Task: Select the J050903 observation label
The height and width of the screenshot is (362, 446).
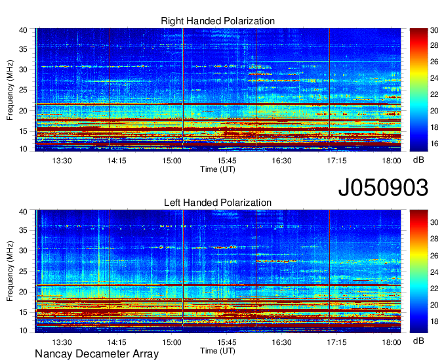Action: (x=383, y=188)
